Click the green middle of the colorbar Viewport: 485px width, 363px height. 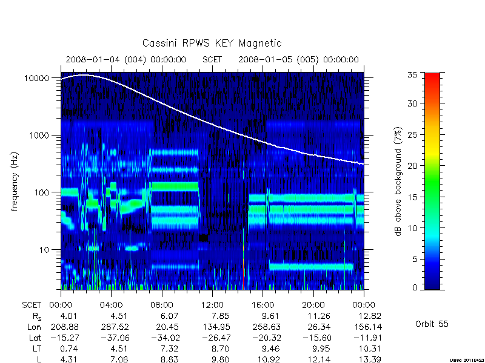tap(432, 182)
